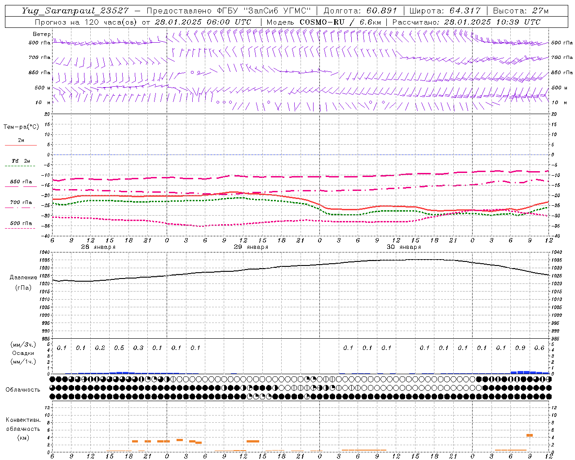Click the '(мм/1ч.)' units label

23,362
